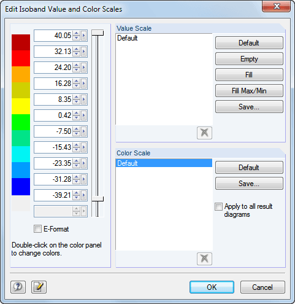Click the 40.05 value input field
Screen dimensions: 295x304
coord(53,36)
